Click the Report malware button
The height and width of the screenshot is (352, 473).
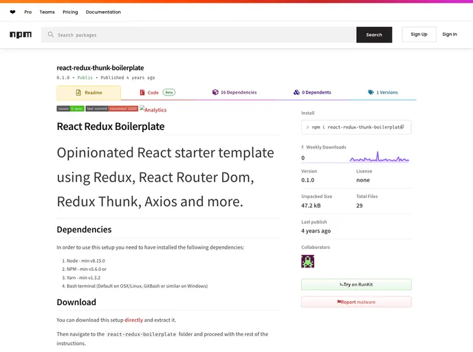point(356,302)
